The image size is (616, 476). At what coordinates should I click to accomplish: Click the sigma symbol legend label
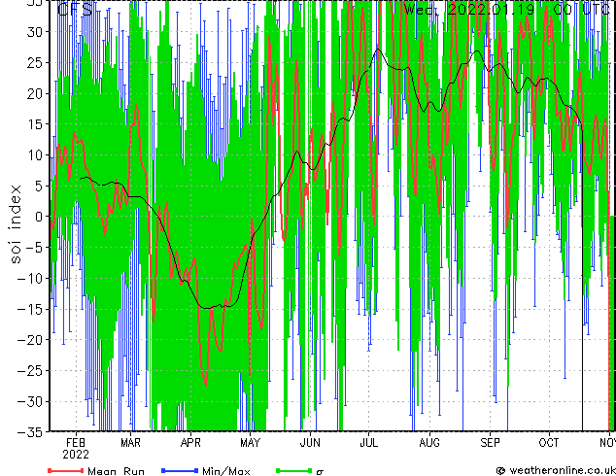pos(320,472)
